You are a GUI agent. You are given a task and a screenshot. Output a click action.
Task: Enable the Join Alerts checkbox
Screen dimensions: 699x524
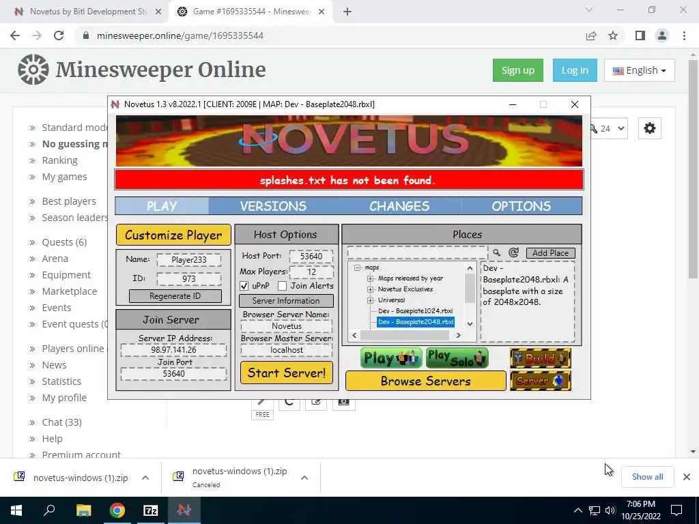point(282,286)
